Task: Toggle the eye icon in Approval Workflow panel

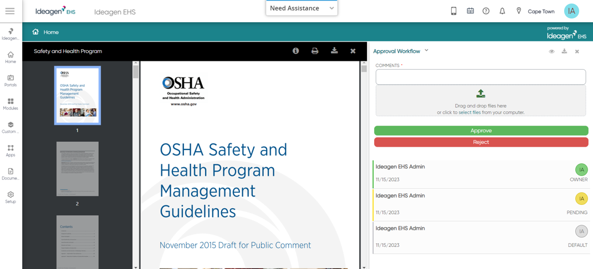Action: point(552,51)
